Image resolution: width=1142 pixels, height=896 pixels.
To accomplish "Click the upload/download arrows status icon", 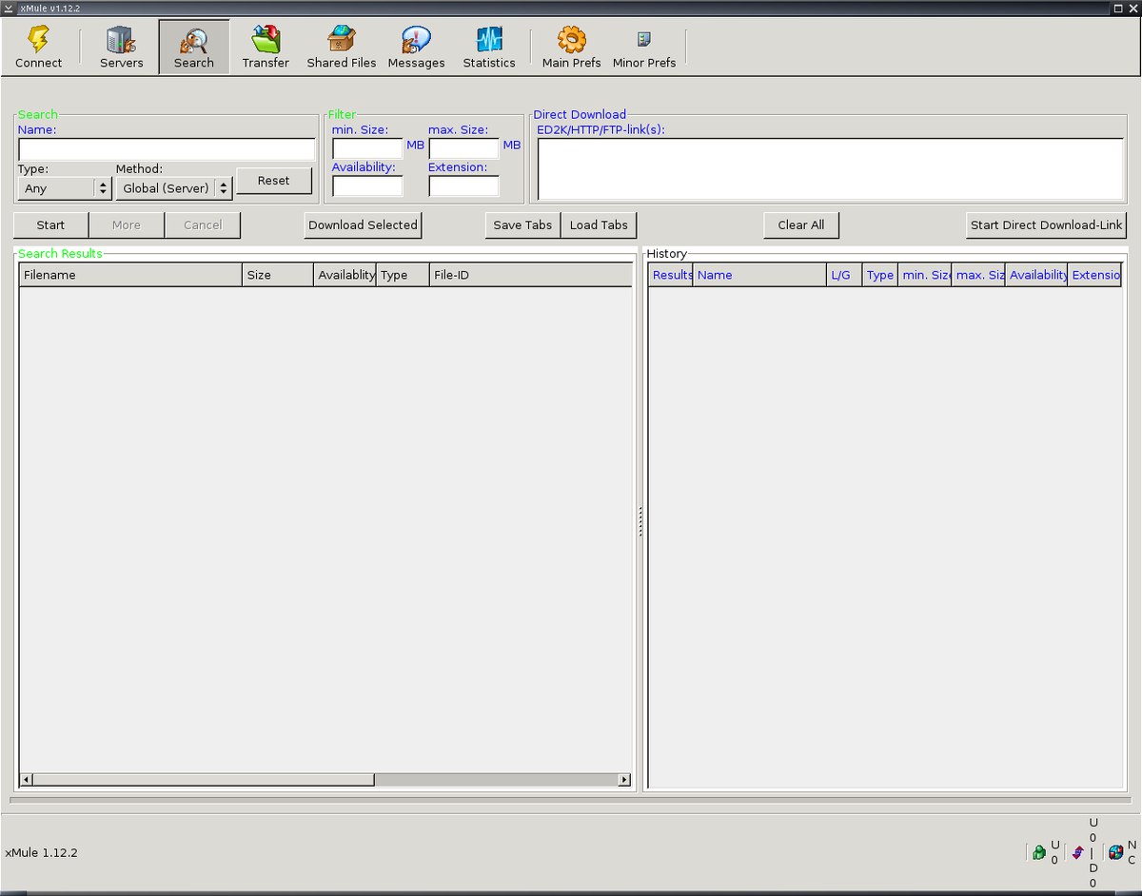I will point(1077,852).
